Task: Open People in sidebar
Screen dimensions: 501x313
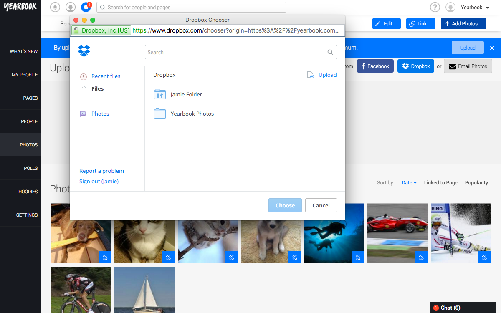Action: click(20, 121)
